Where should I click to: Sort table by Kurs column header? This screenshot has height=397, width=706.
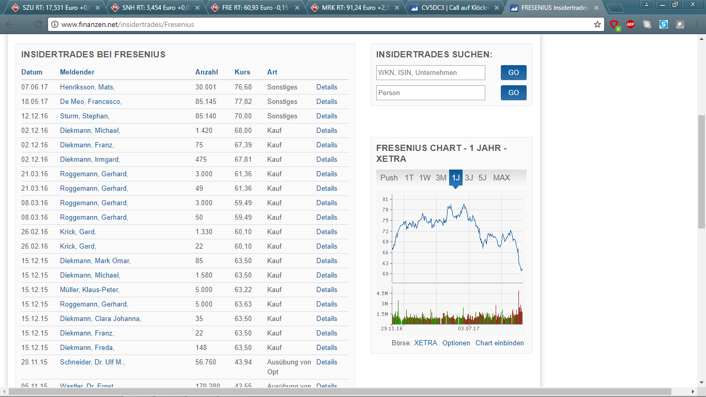coord(242,72)
